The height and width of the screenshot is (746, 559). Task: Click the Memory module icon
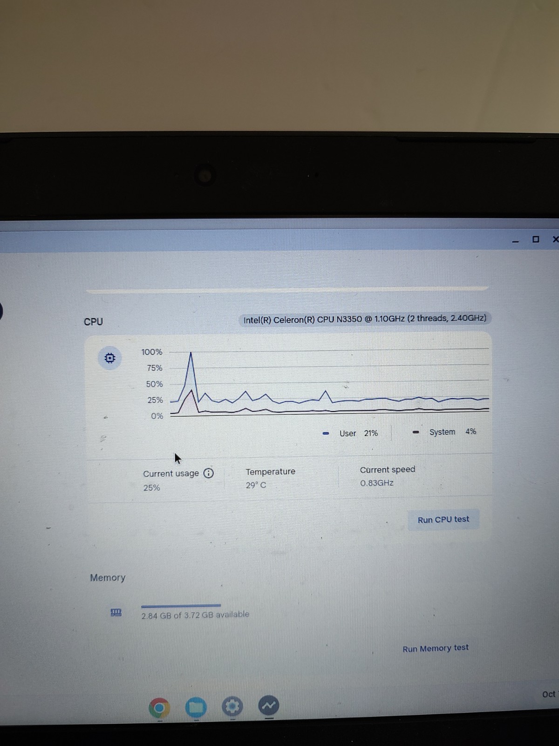click(x=116, y=612)
